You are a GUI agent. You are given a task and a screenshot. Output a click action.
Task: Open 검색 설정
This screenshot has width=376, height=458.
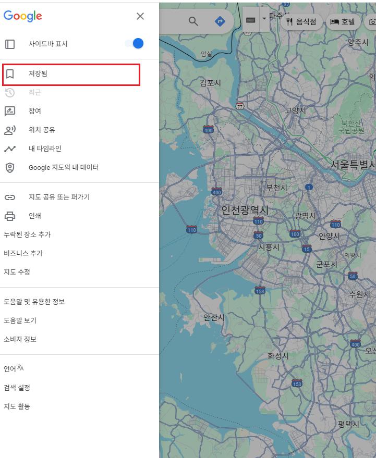pos(17,388)
